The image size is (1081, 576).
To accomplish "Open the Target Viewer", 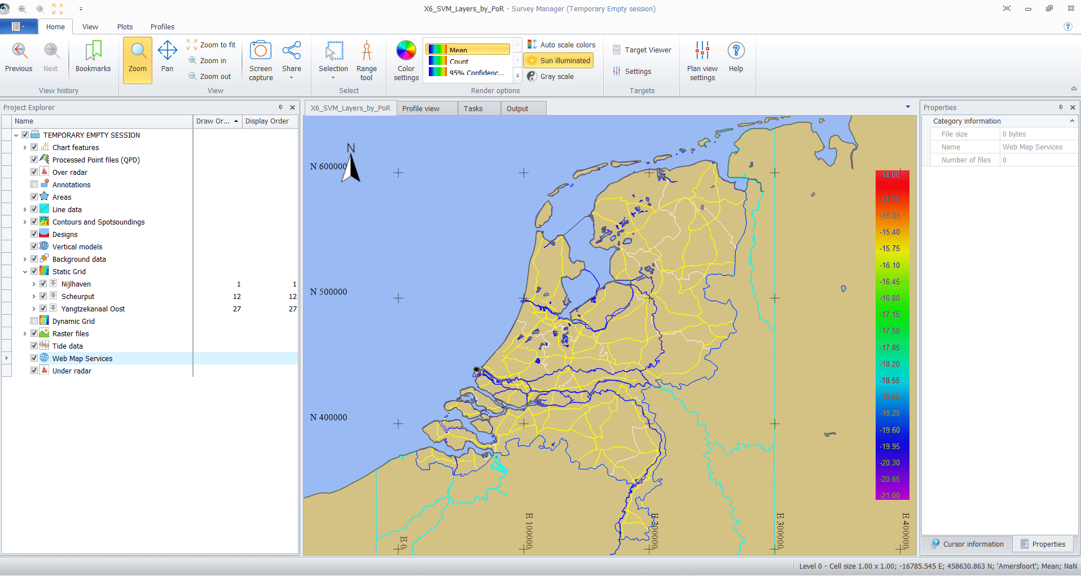I will click(642, 50).
